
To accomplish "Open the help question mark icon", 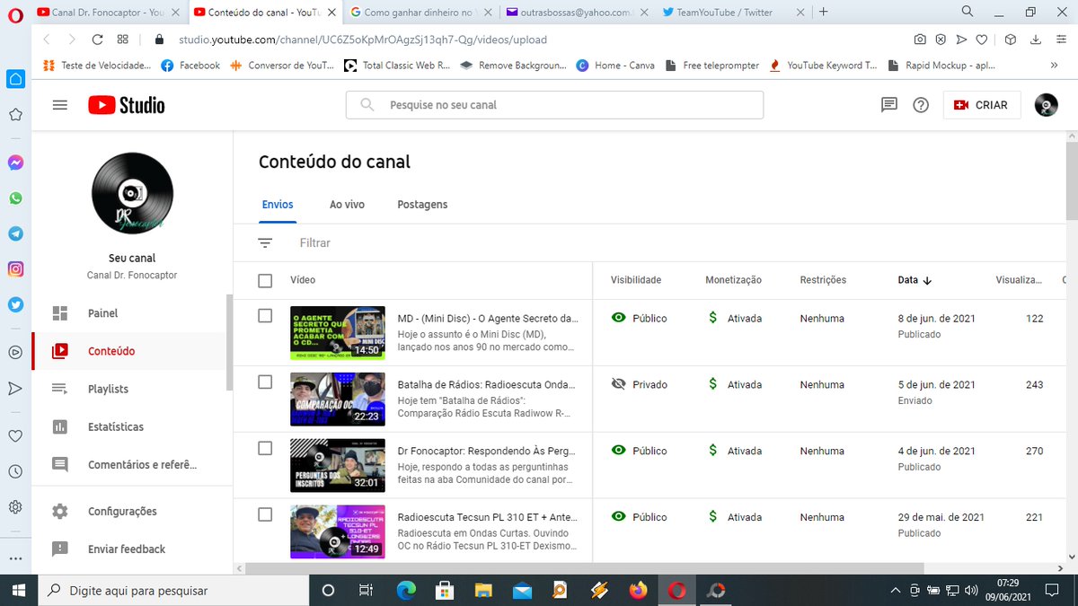I will pos(921,105).
